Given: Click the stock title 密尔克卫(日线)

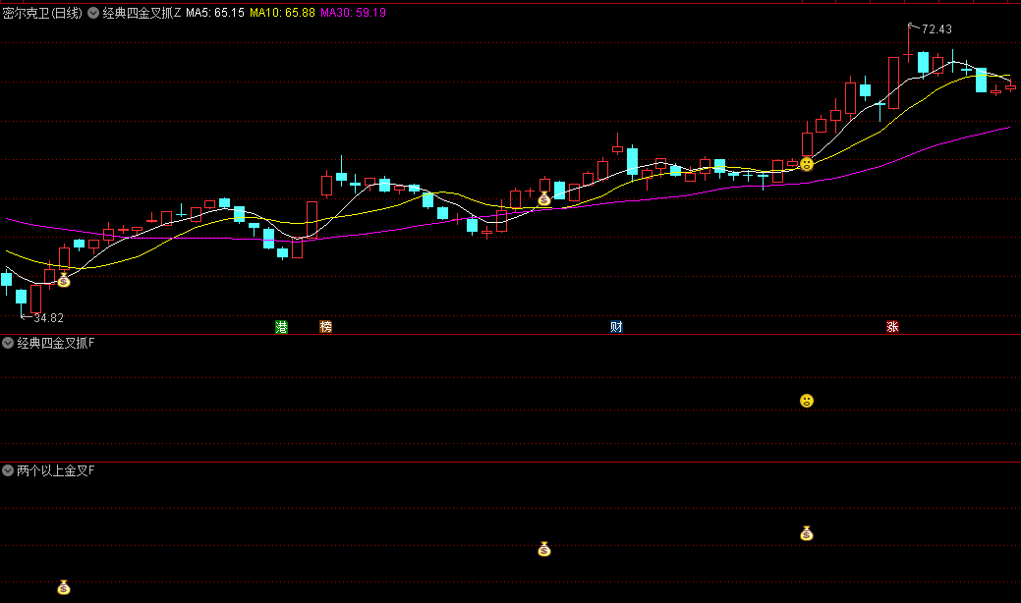Looking at the screenshot, I should coord(42,13).
